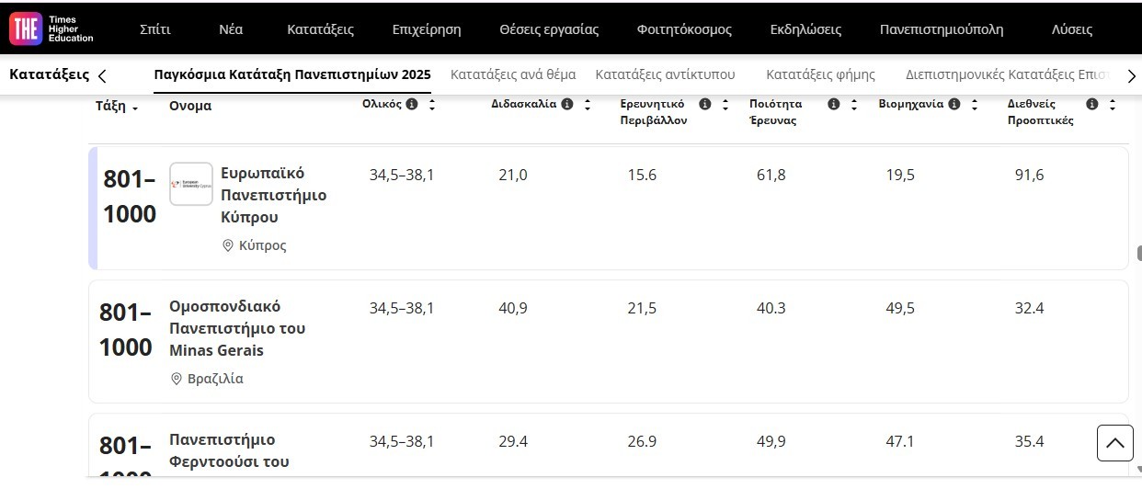Screen dimensions: 1142x489
Task: Click the info icon for Ποιότητα Έρευνας
Action: [x=834, y=104]
